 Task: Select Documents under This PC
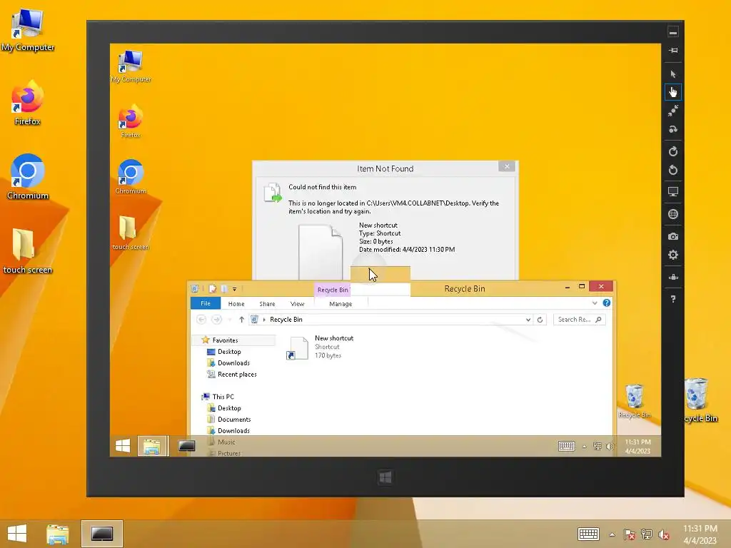[x=234, y=420]
